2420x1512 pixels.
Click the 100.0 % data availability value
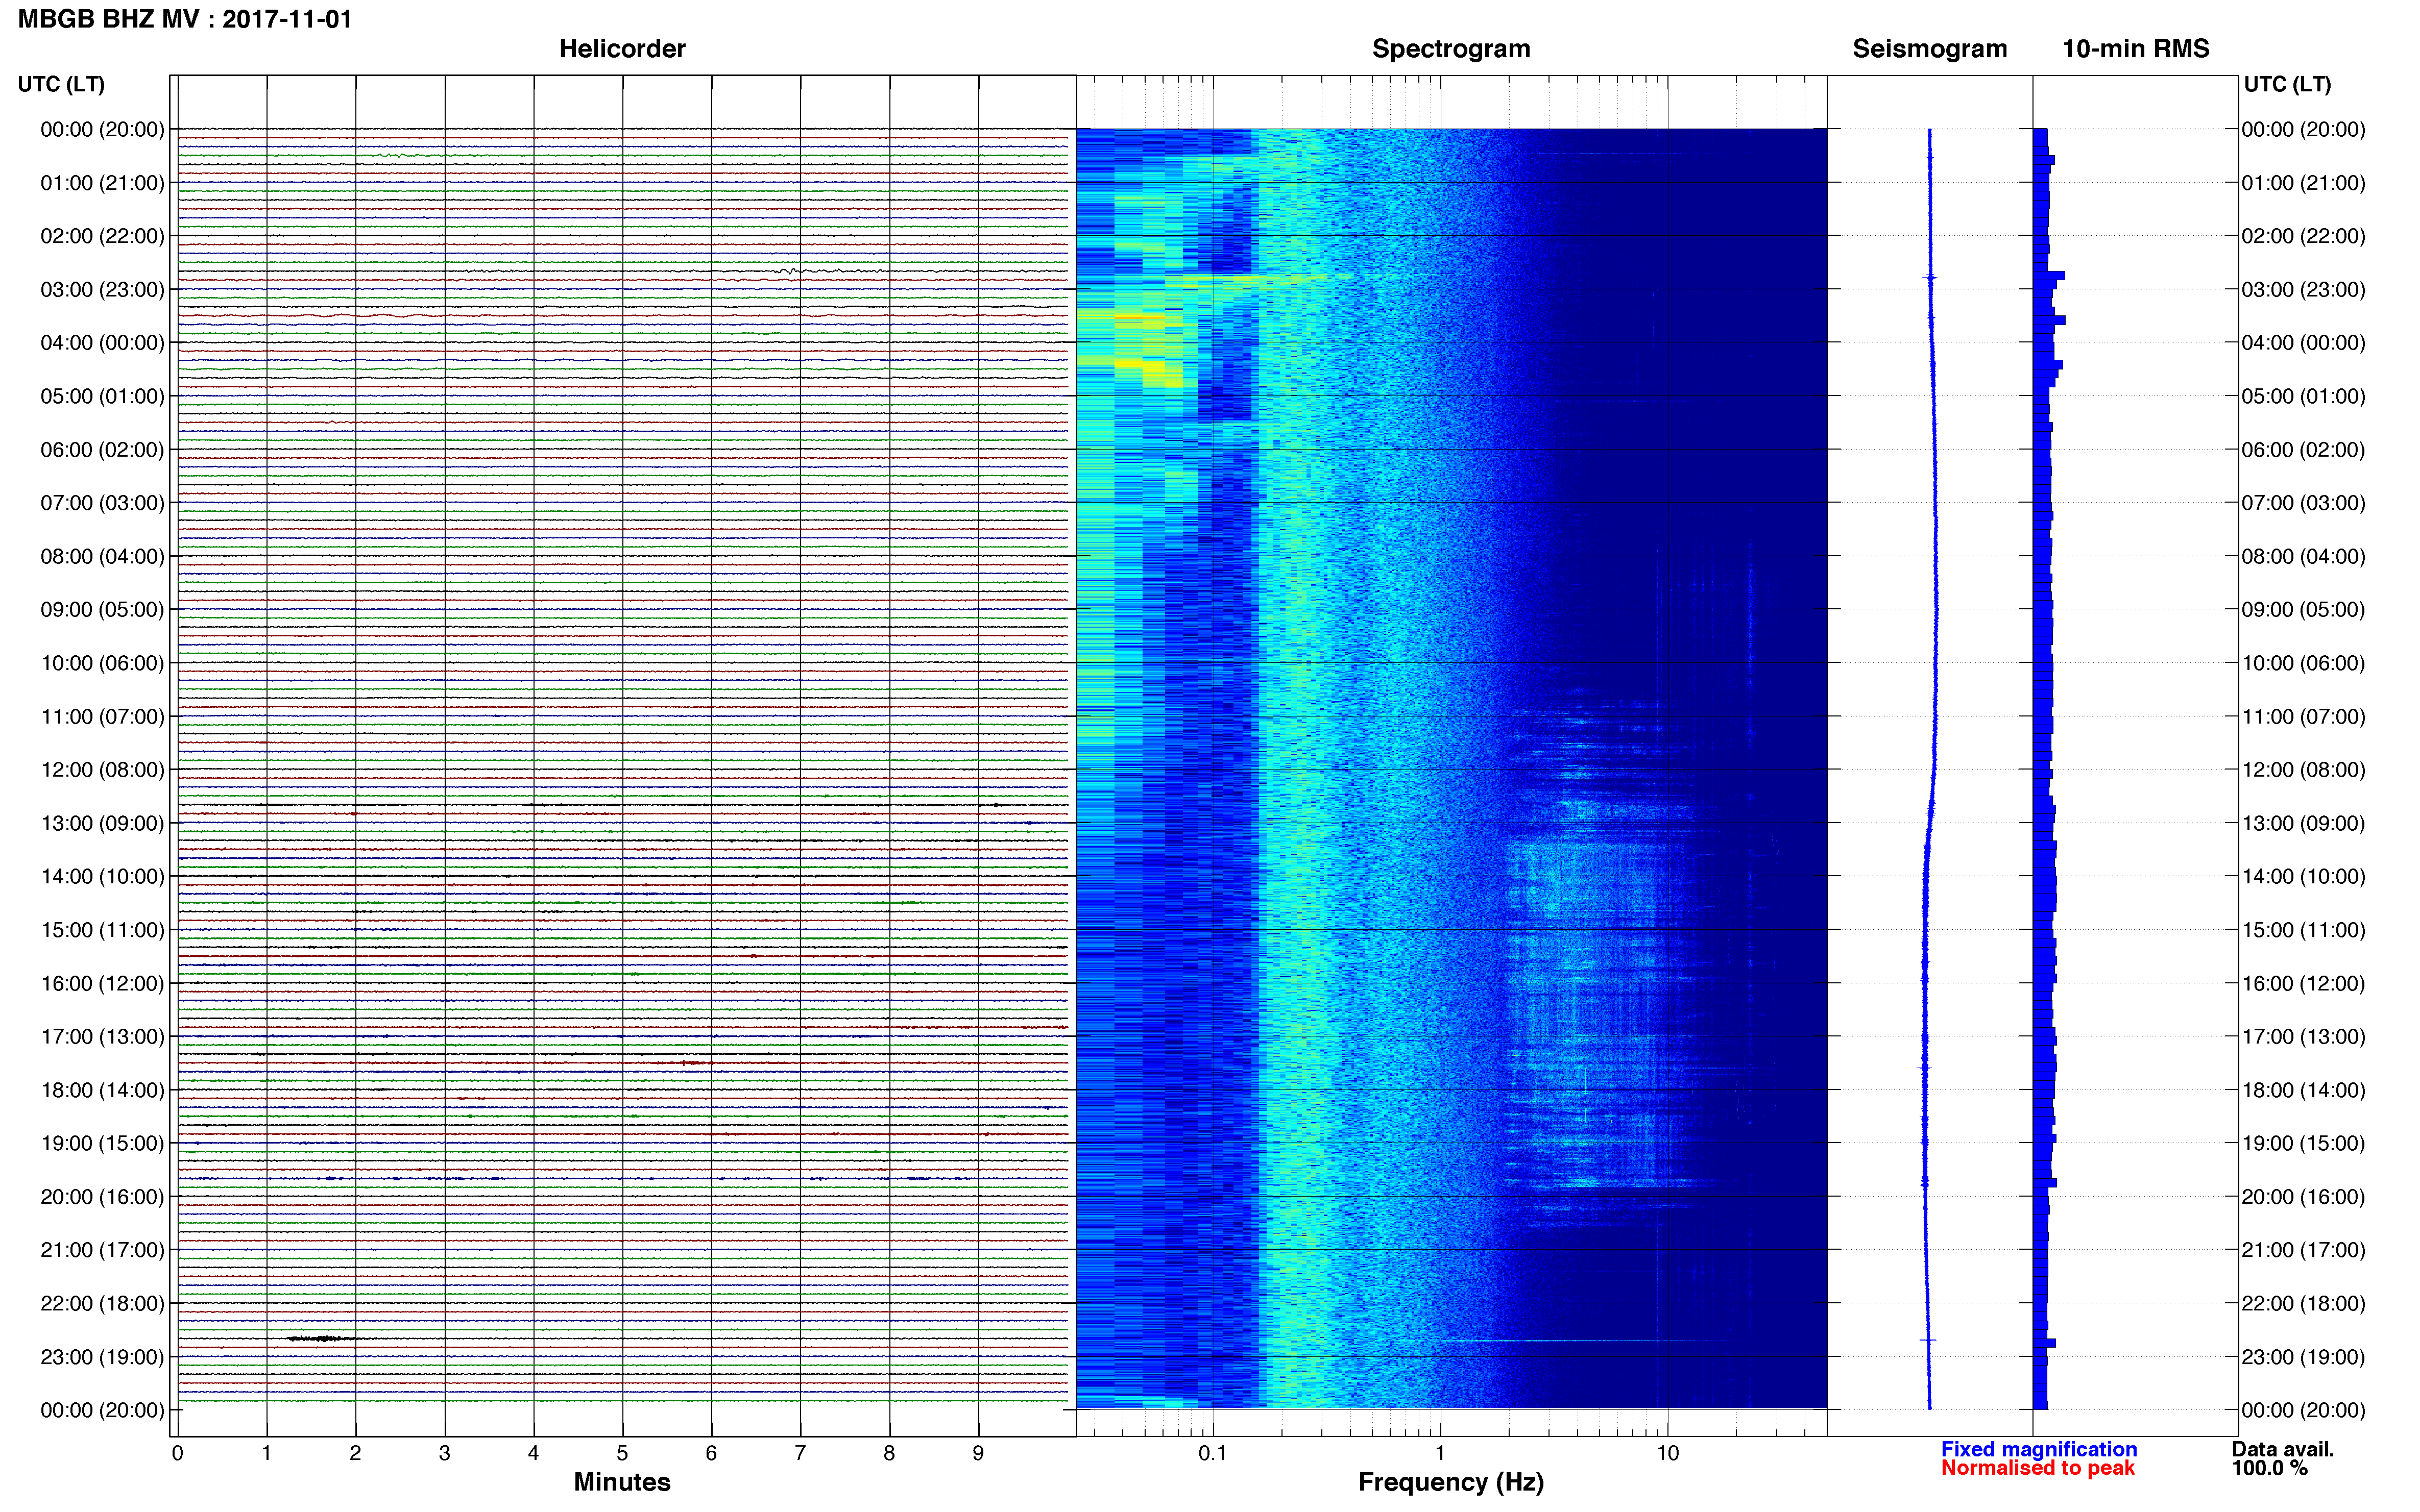pos(2269,1468)
